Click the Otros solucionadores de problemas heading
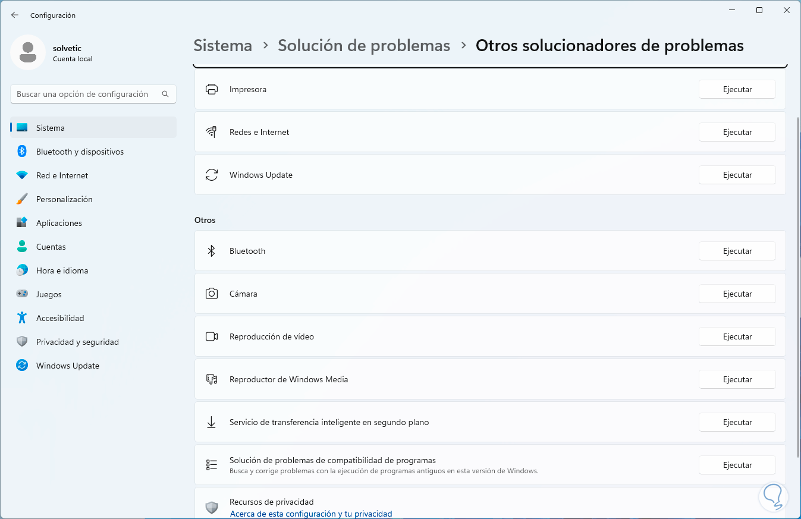The width and height of the screenshot is (801, 519). [x=610, y=46]
